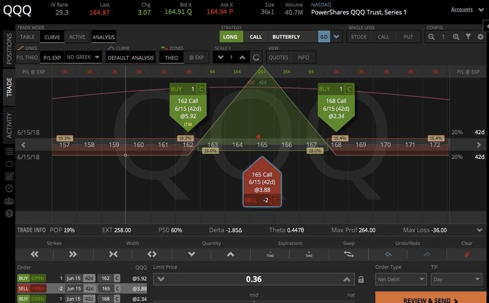Toggle @ EXP zones

tap(196, 58)
